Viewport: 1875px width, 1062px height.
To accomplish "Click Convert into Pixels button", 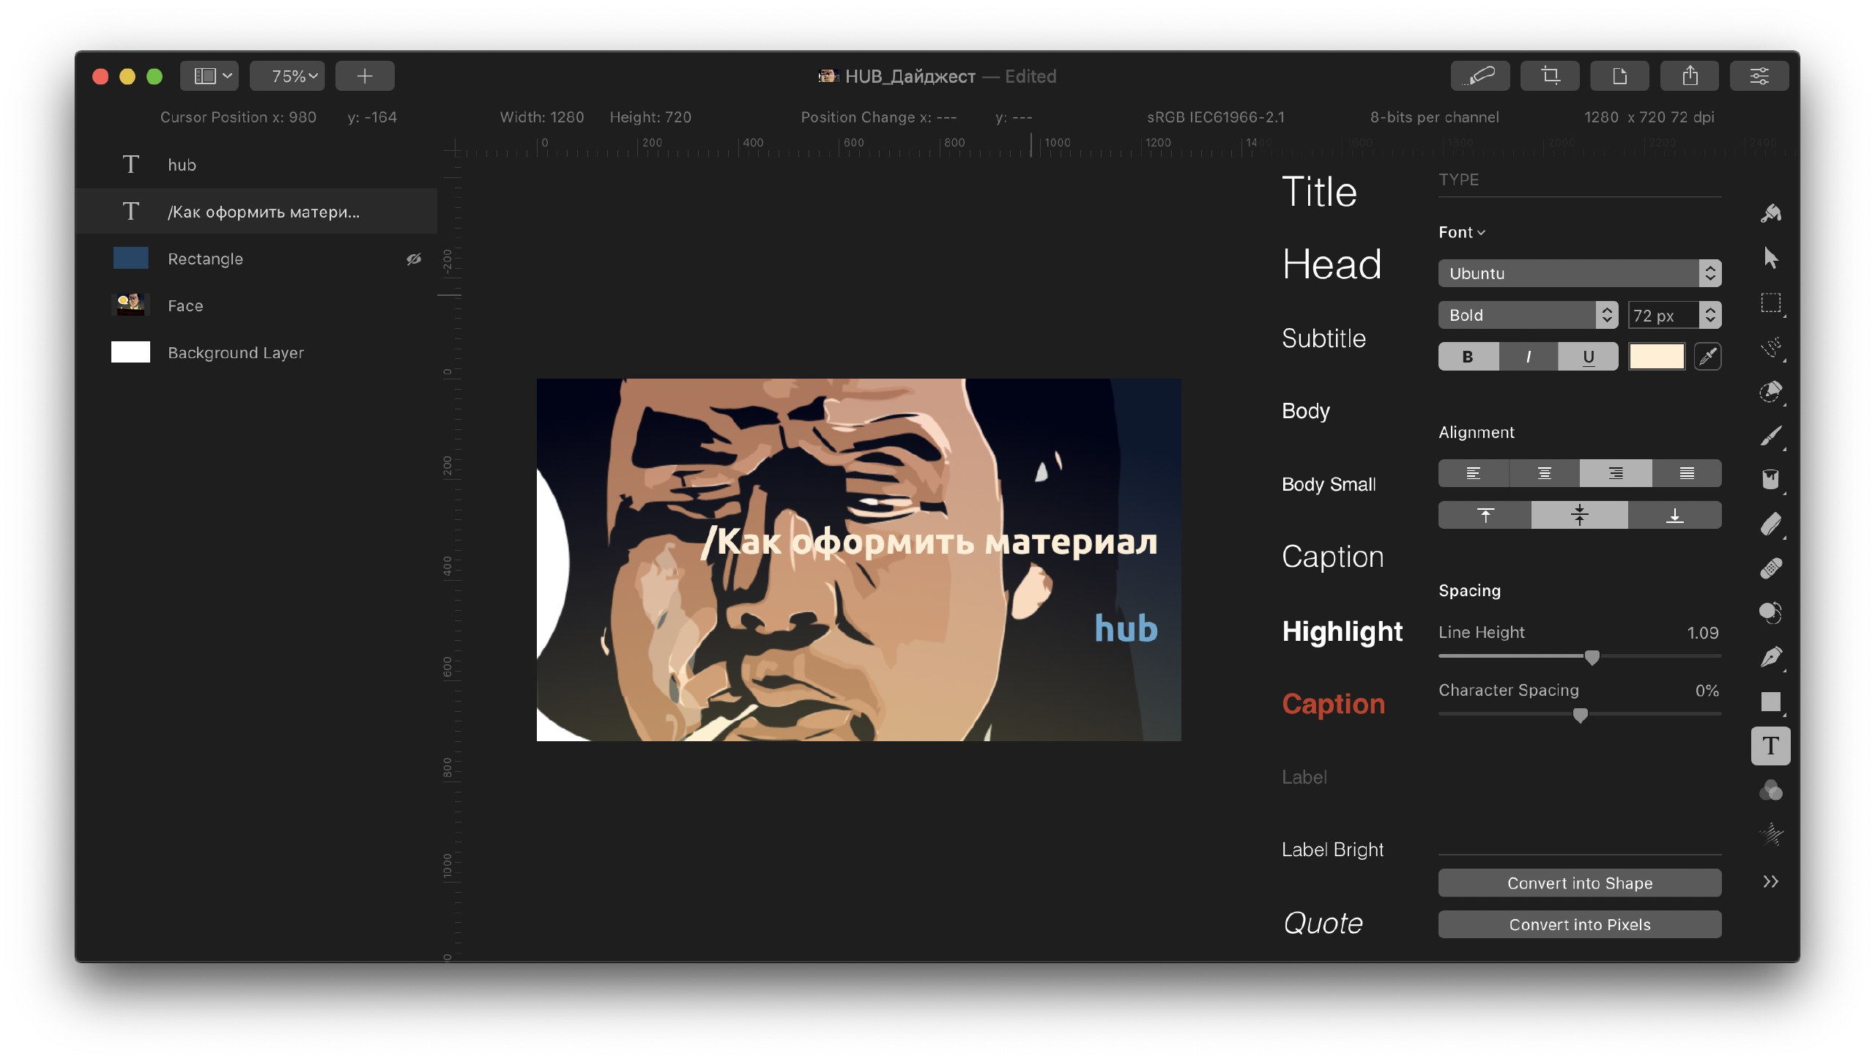I will [x=1579, y=924].
